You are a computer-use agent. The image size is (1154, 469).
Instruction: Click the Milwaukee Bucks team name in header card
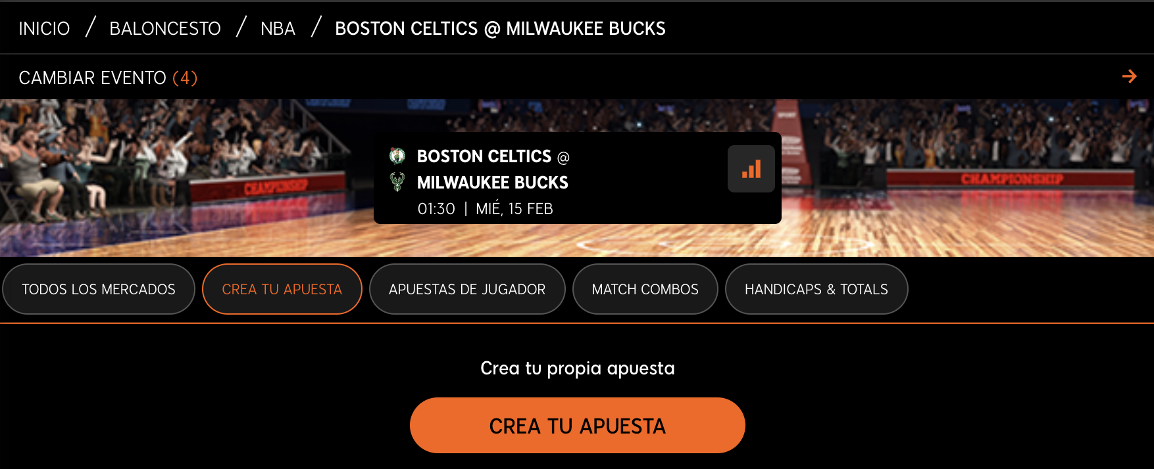493,183
